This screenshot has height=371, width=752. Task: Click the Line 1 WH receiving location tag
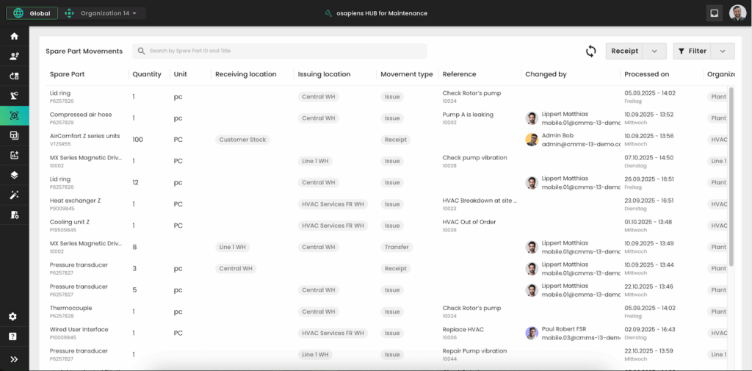(x=232, y=247)
